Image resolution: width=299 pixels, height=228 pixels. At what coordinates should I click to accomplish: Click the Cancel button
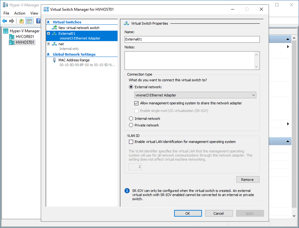pyautogui.click(x=219, y=213)
